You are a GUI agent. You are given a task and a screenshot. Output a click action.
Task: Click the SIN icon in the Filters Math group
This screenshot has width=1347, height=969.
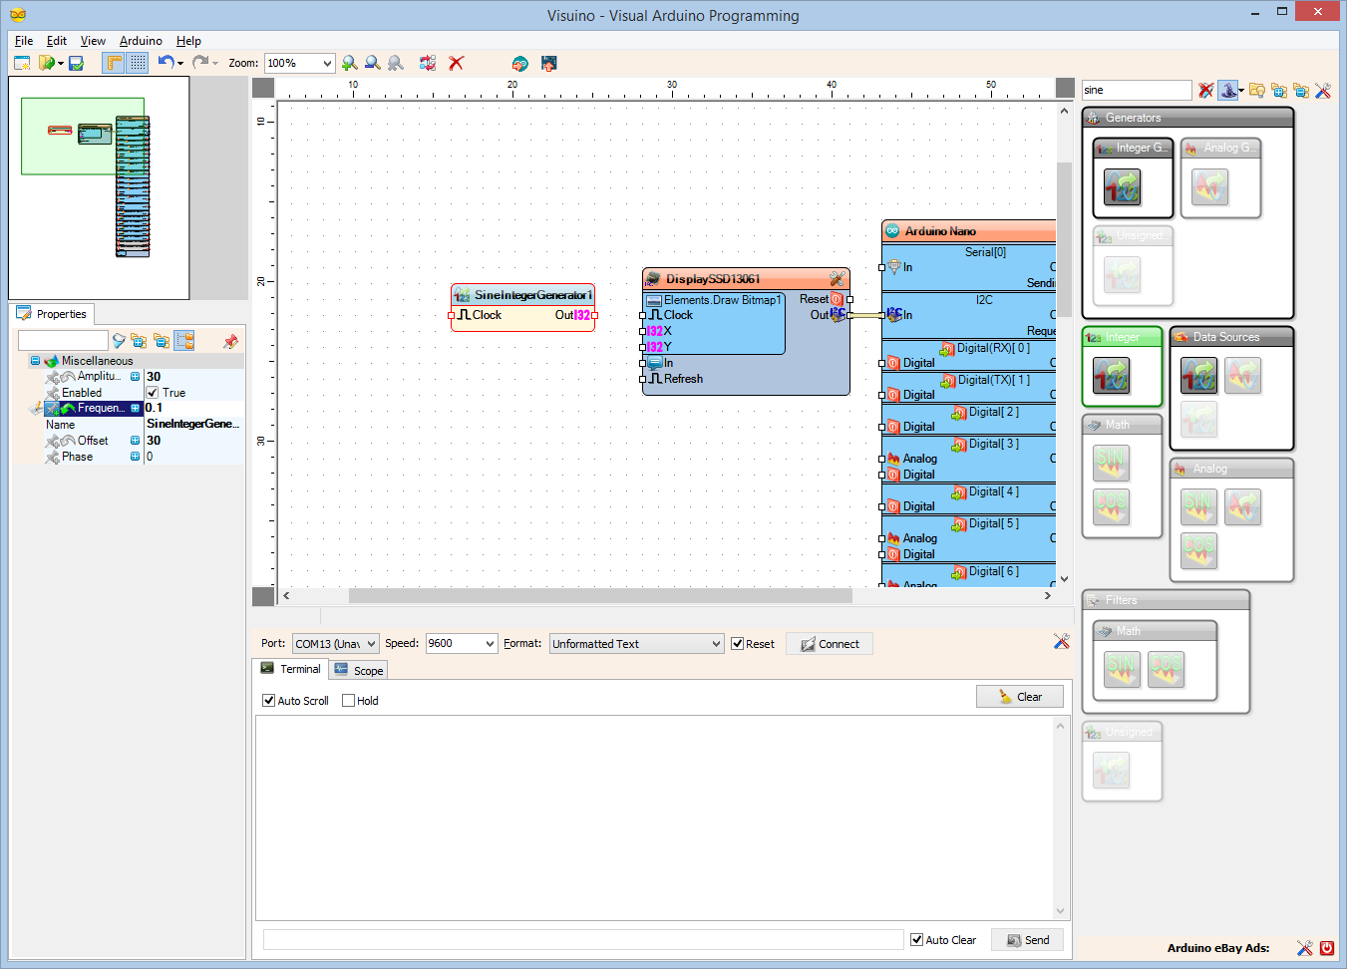pyautogui.click(x=1122, y=669)
